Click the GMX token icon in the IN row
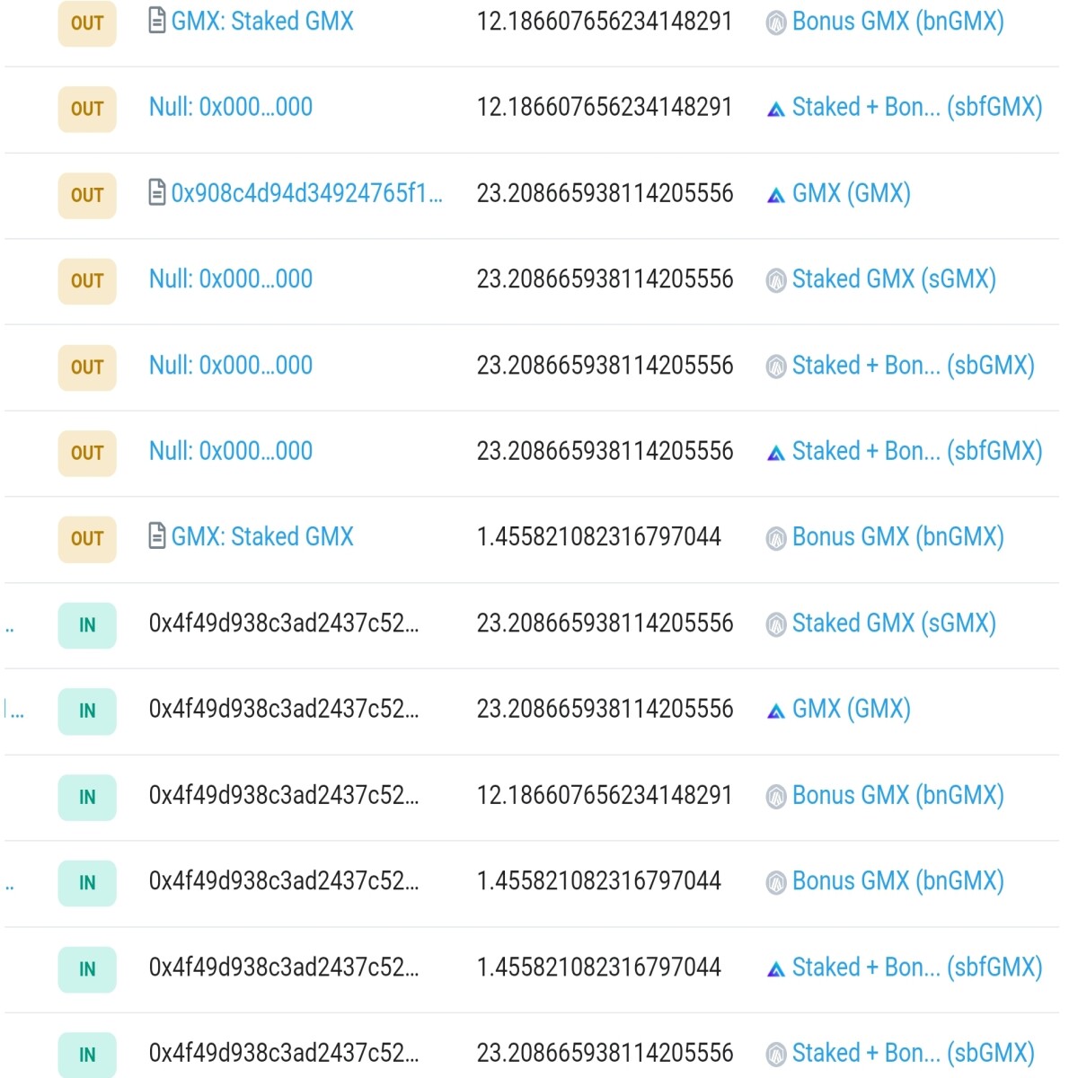Viewport: 1078px width, 1078px height. [776, 711]
